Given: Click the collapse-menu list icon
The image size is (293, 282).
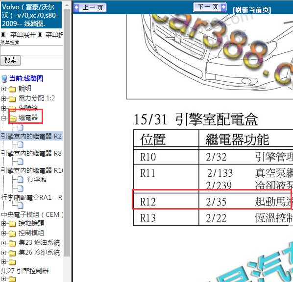Looking at the screenshot, I should (x=40, y=35).
